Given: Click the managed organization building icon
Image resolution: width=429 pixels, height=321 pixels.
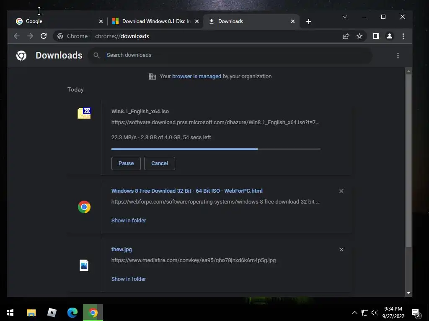Looking at the screenshot, I should coord(152,76).
